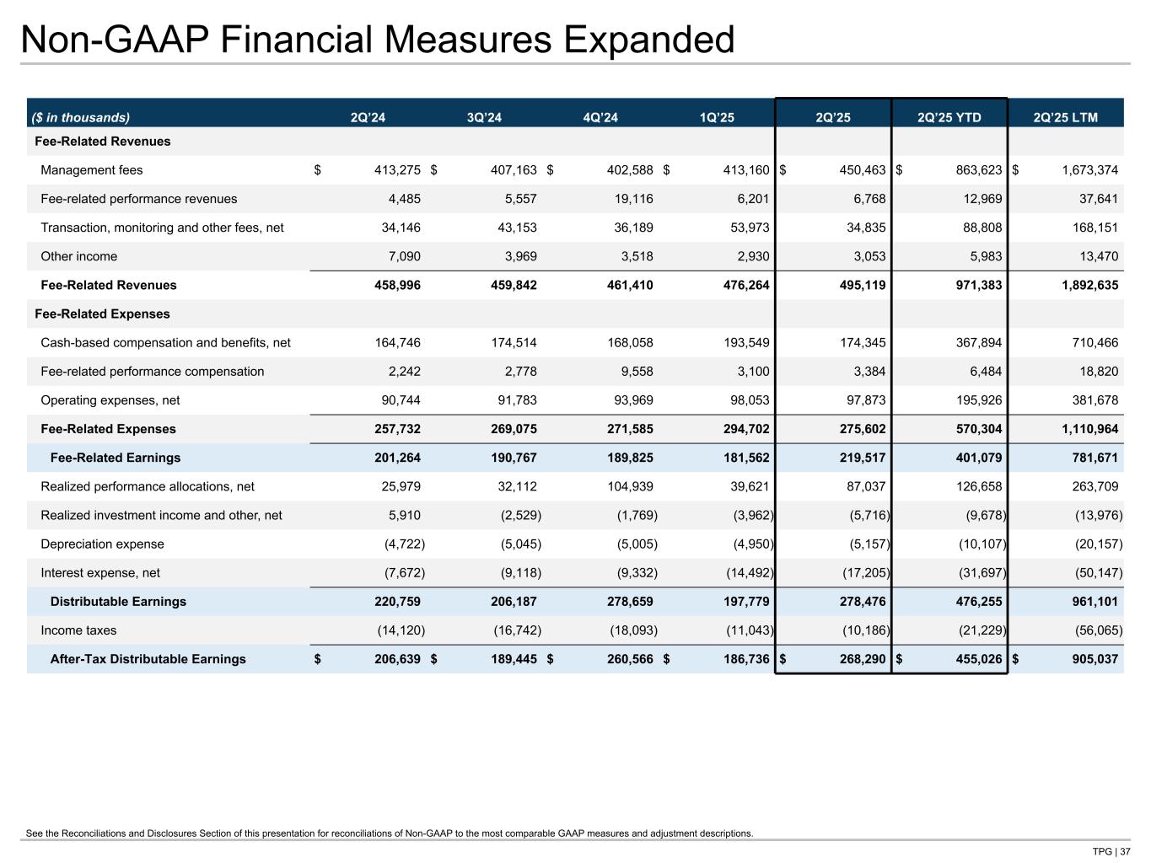This screenshot has height=863, width=1151.
Task: Select the 2Q'24 column header
Action: pyautogui.click(x=368, y=117)
